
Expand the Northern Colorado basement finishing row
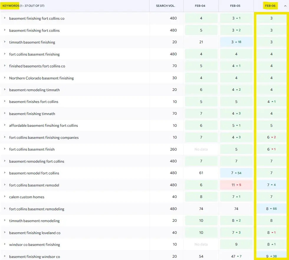(4, 78)
